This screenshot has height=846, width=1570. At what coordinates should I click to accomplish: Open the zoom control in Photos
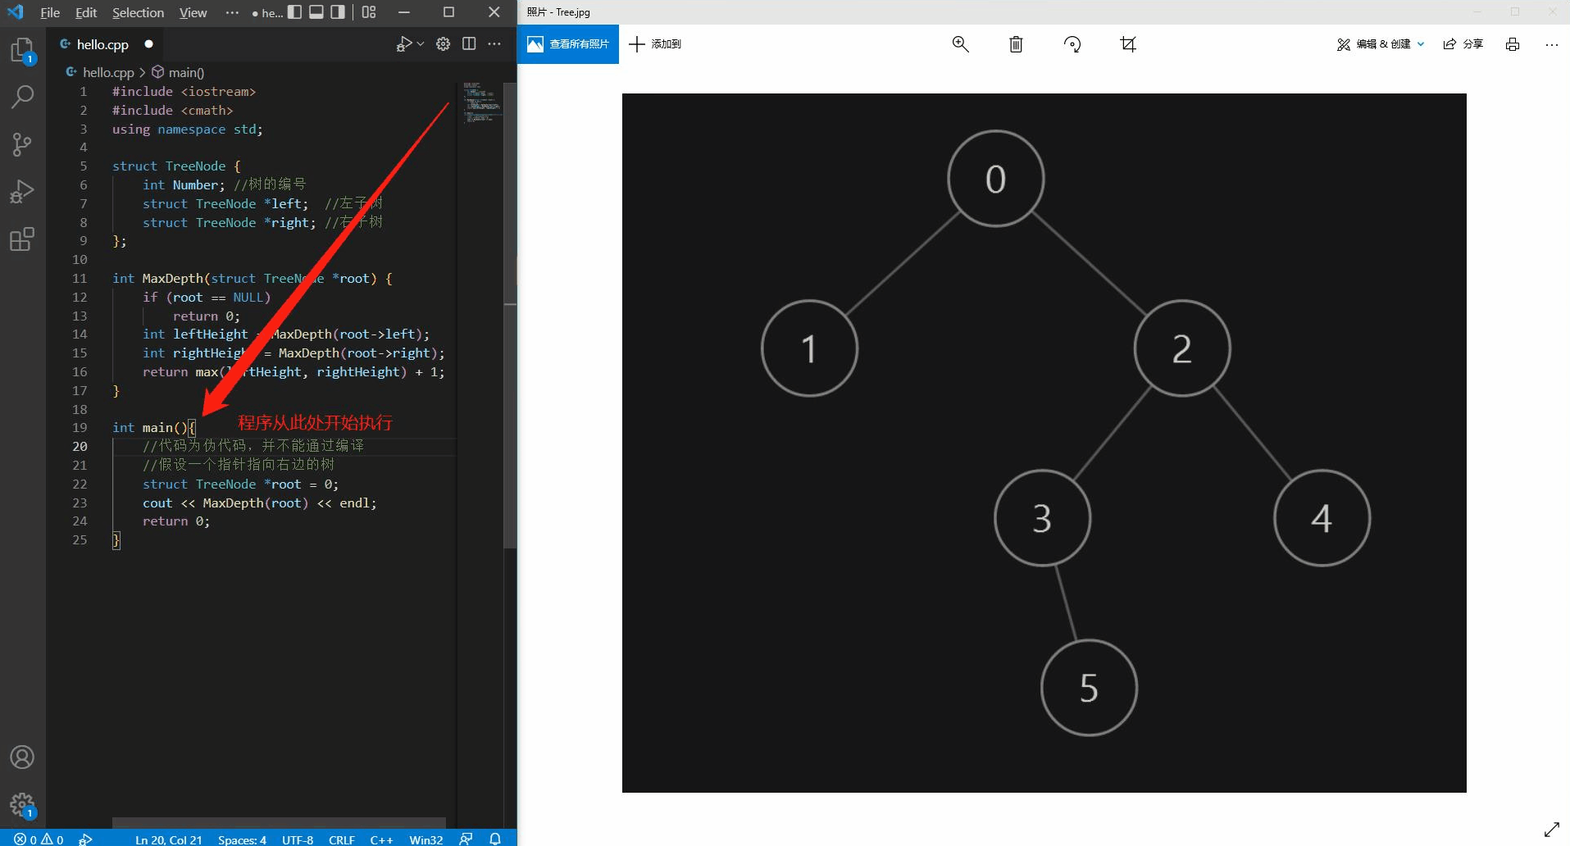click(x=960, y=44)
